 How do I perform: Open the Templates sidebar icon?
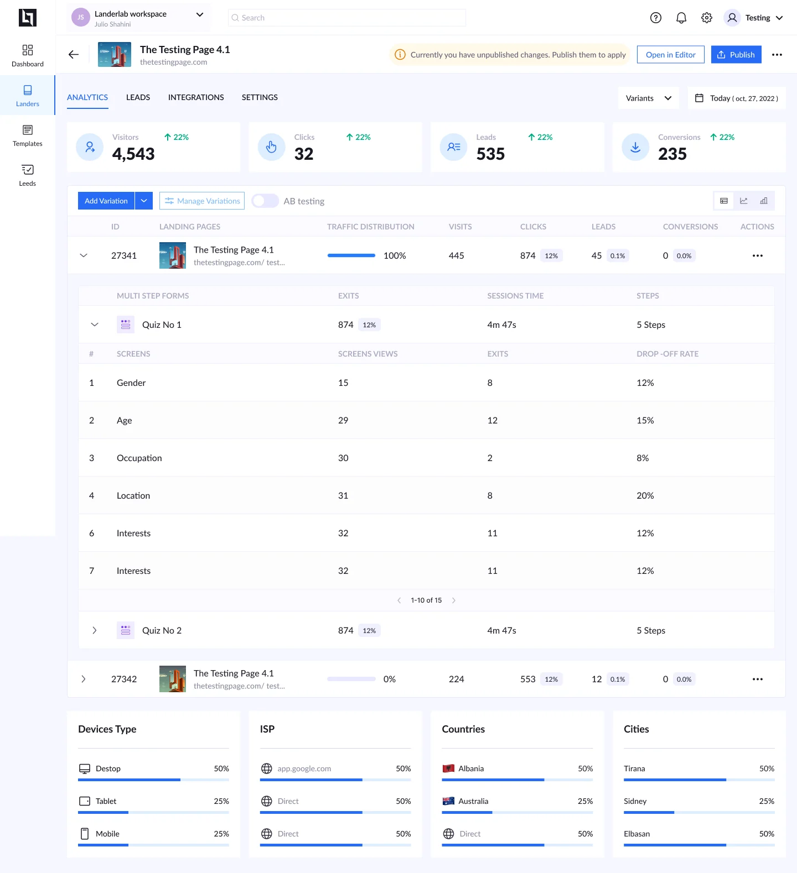(x=28, y=135)
